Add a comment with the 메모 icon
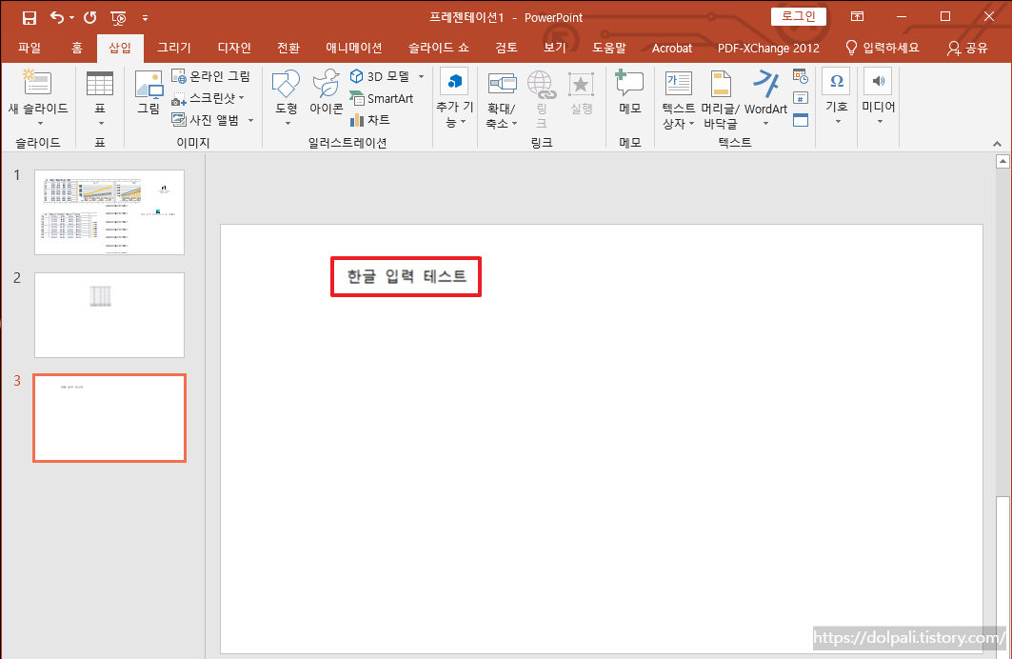 (x=629, y=92)
